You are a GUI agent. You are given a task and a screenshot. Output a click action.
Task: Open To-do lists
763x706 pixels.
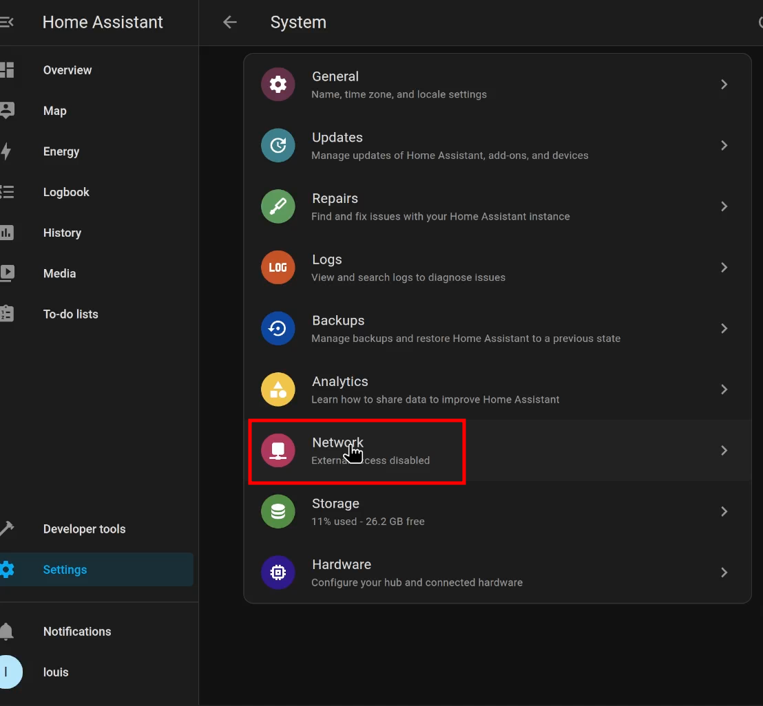pyautogui.click(x=96, y=314)
